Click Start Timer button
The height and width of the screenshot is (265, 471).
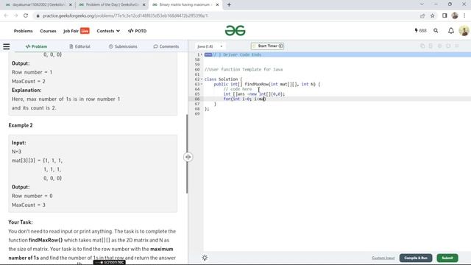coord(267,46)
